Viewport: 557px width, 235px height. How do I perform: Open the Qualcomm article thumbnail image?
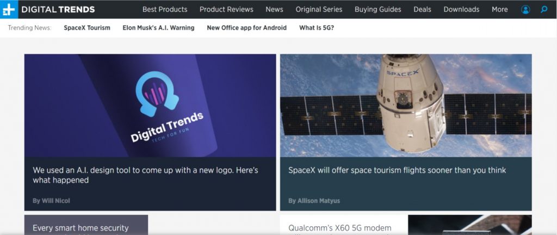tap(469, 225)
